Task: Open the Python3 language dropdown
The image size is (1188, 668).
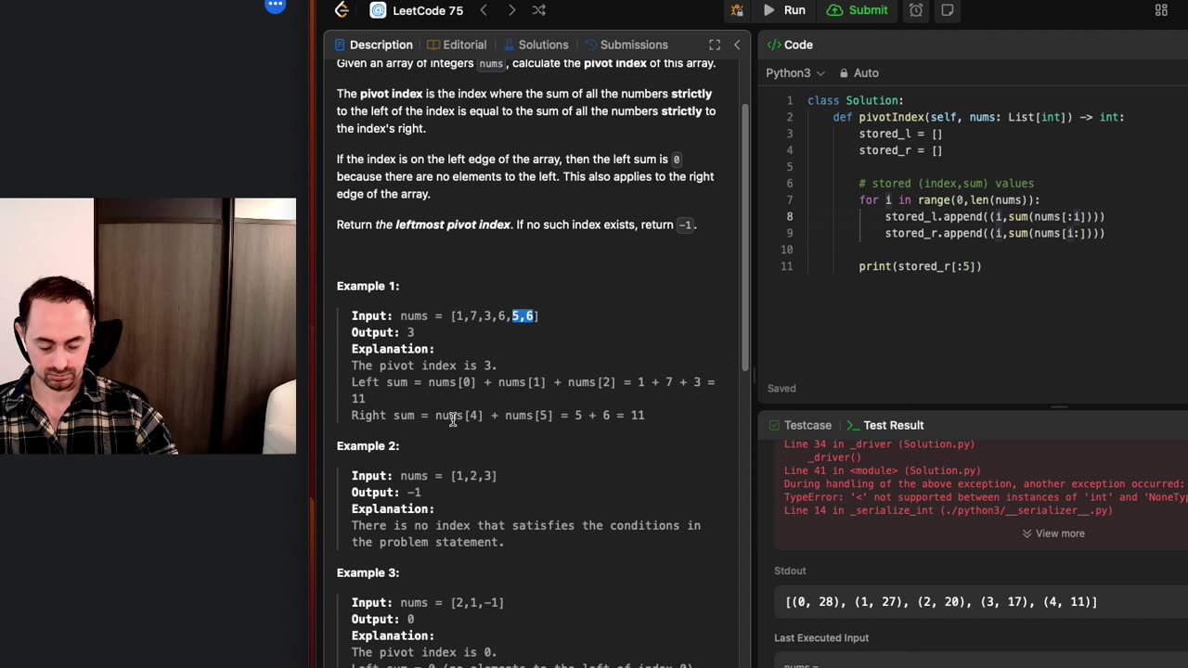Action: coord(795,72)
